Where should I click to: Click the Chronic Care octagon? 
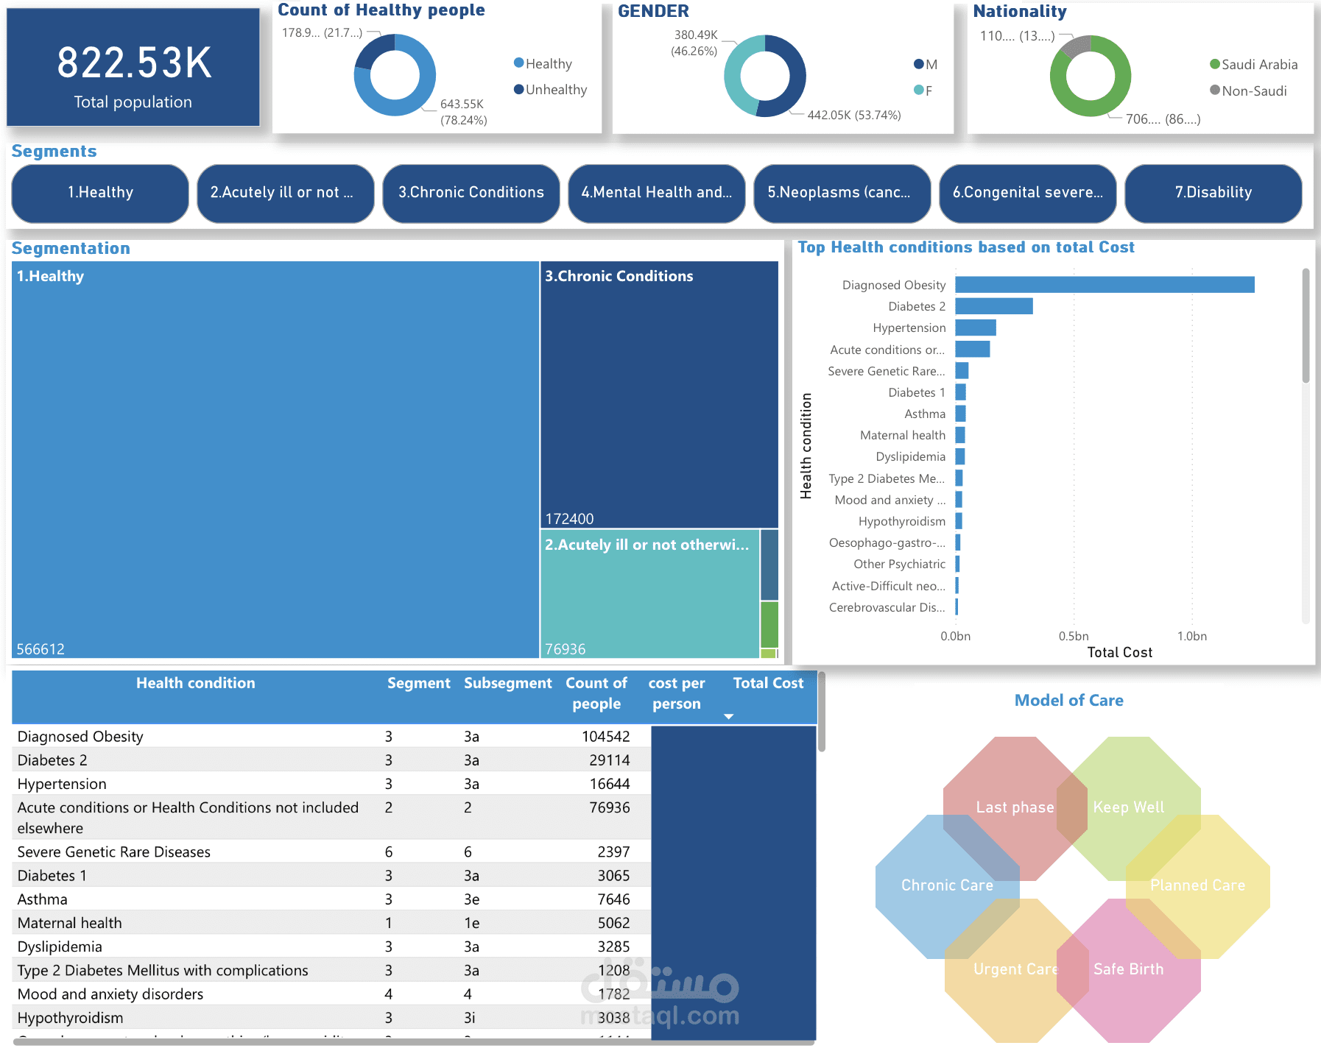tap(947, 886)
